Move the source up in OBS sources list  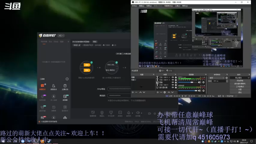169,92
